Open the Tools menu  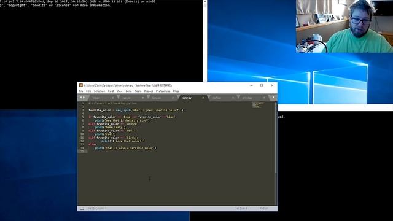point(138,91)
